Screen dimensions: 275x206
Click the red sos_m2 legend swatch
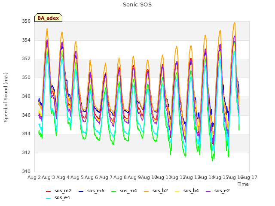click(48, 191)
